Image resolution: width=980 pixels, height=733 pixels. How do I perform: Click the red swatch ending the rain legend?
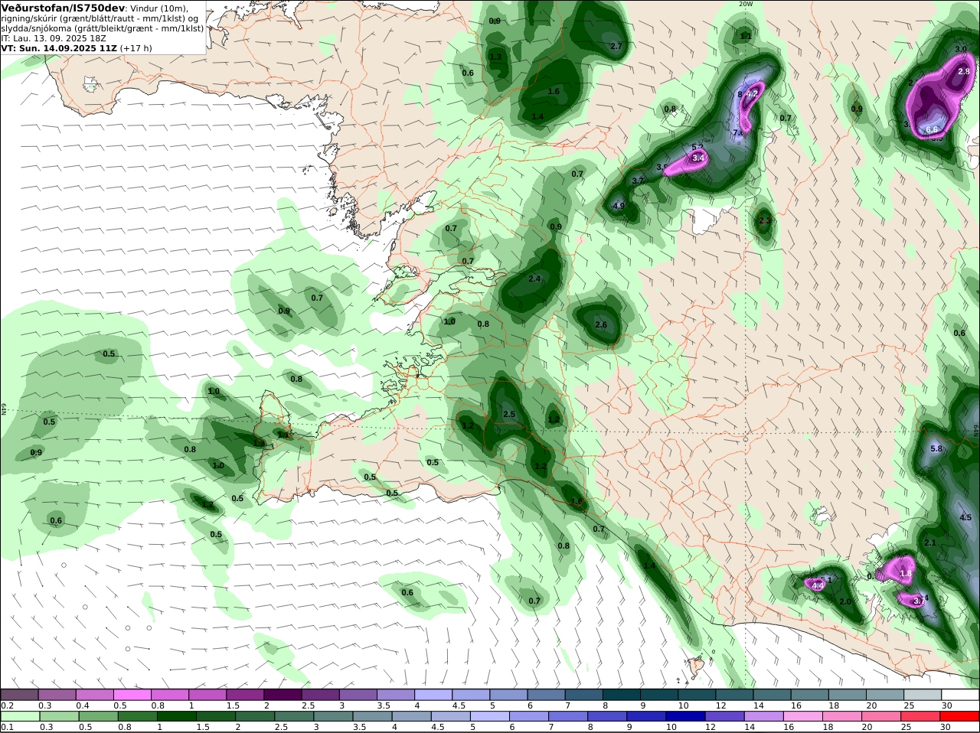click(x=960, y=717)
